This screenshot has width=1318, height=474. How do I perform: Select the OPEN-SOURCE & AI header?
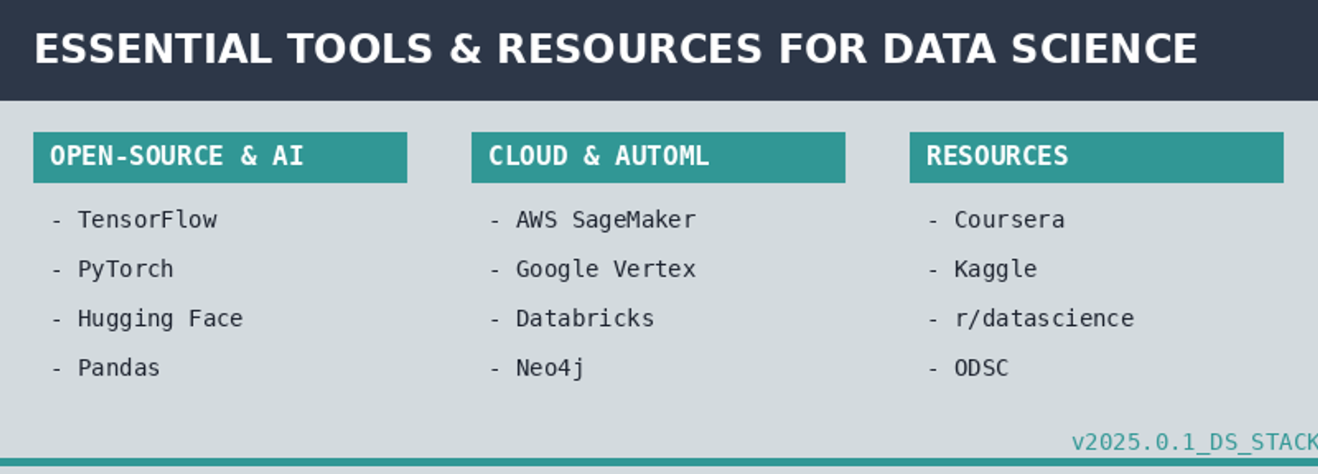220,157
